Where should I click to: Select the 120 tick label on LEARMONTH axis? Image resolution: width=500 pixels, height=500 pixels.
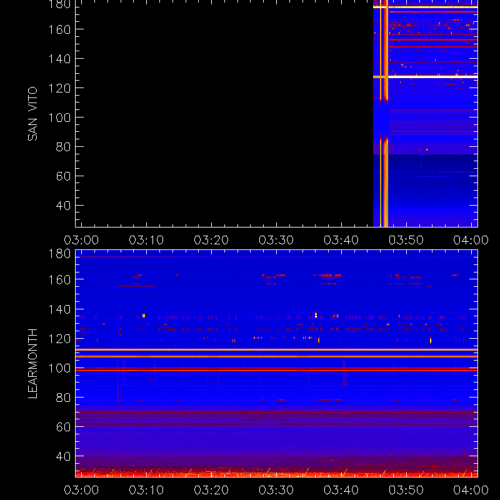[59, 339]
